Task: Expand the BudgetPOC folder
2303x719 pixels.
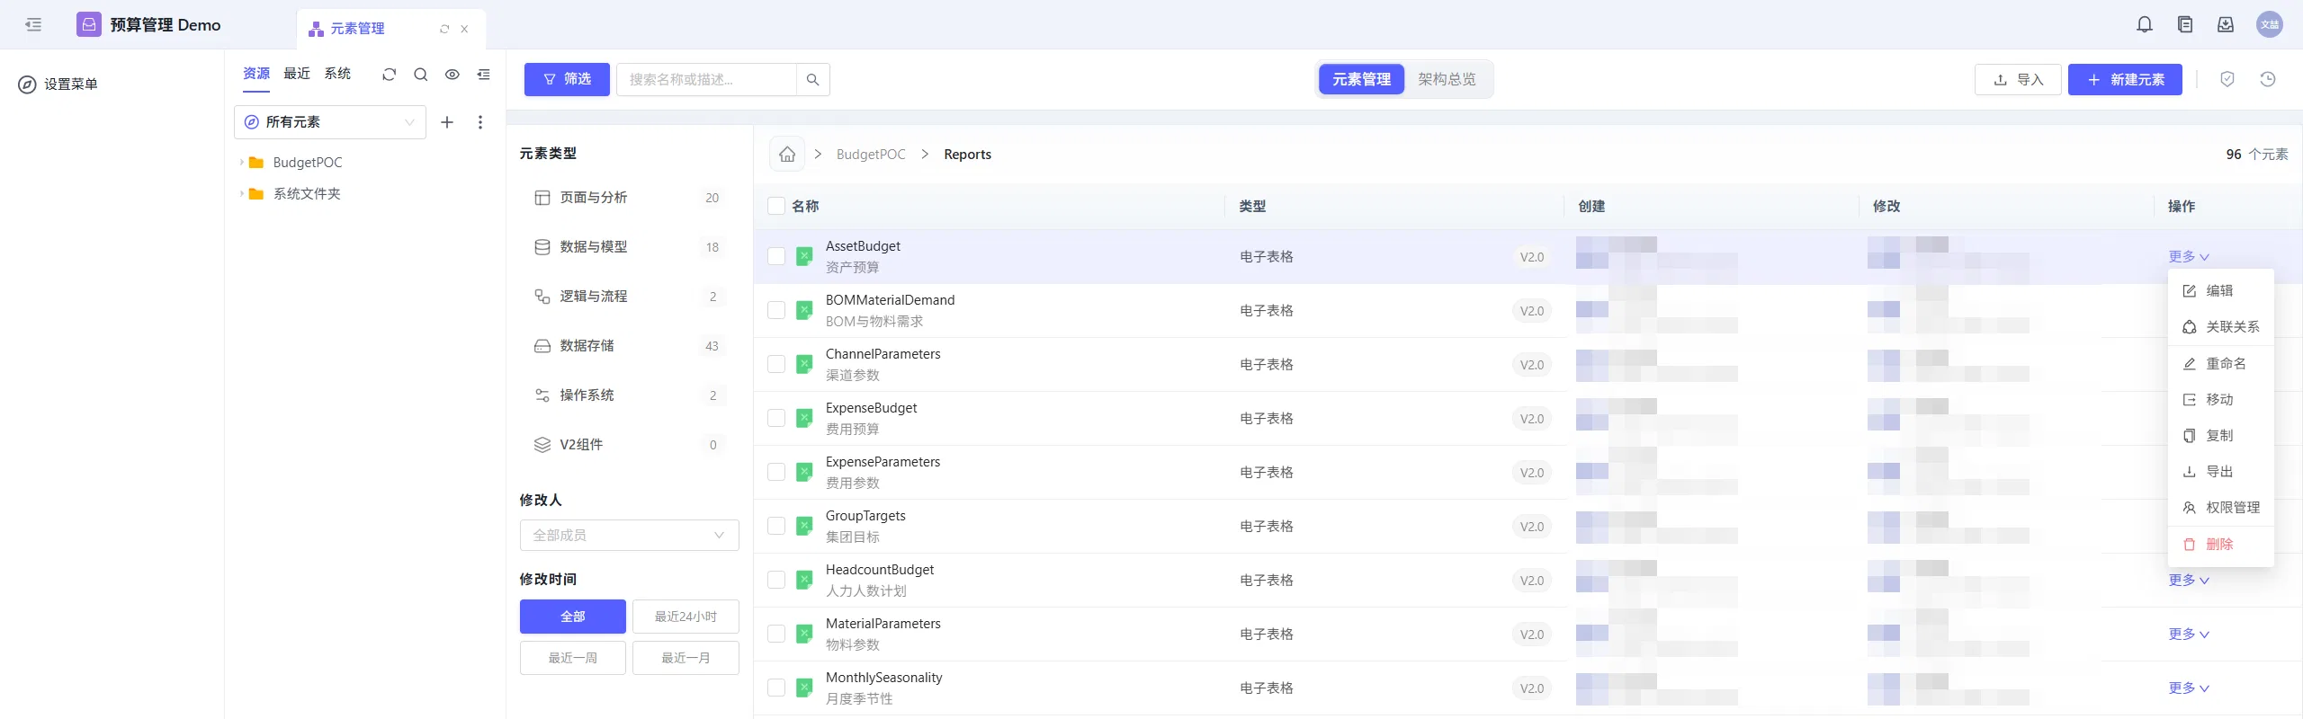Action: click(242, 163)
